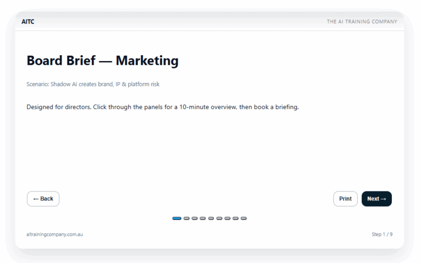Skip to the ninth step dot
422x263 pixels.
244,218
